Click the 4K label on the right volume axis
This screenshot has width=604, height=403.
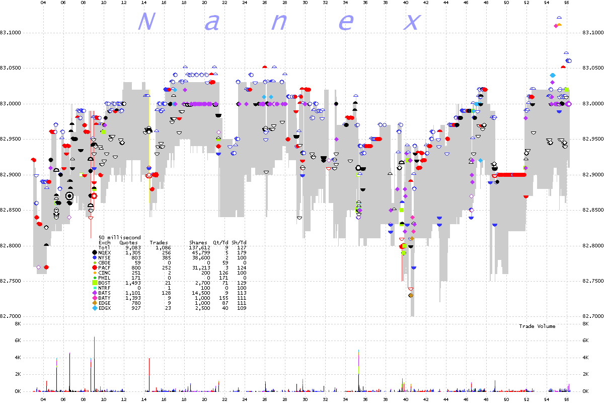tap(585, 358)
